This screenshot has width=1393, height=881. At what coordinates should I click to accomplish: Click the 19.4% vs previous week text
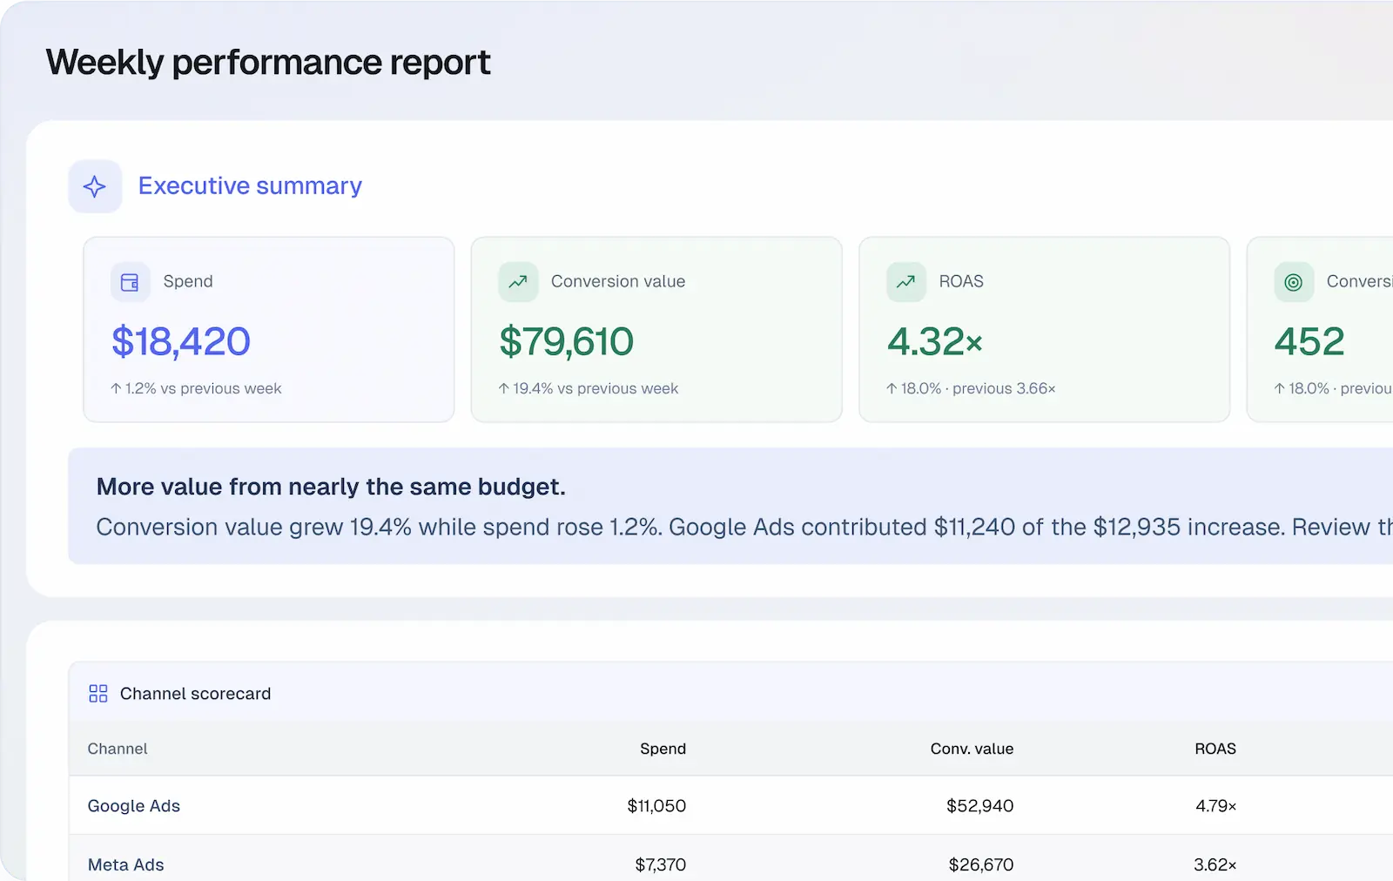click(x=589, y=388)
